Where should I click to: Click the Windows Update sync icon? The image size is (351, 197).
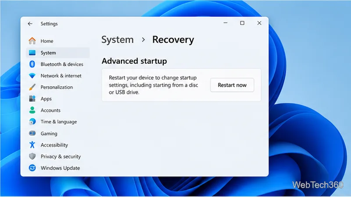[x=32, y=168]
